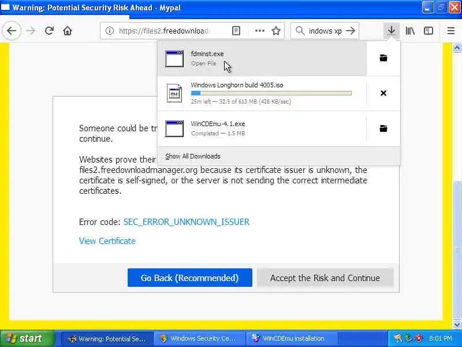Open the SEC_ERROR_UNKNOWN_ISSUER error code link

point(186,222)
